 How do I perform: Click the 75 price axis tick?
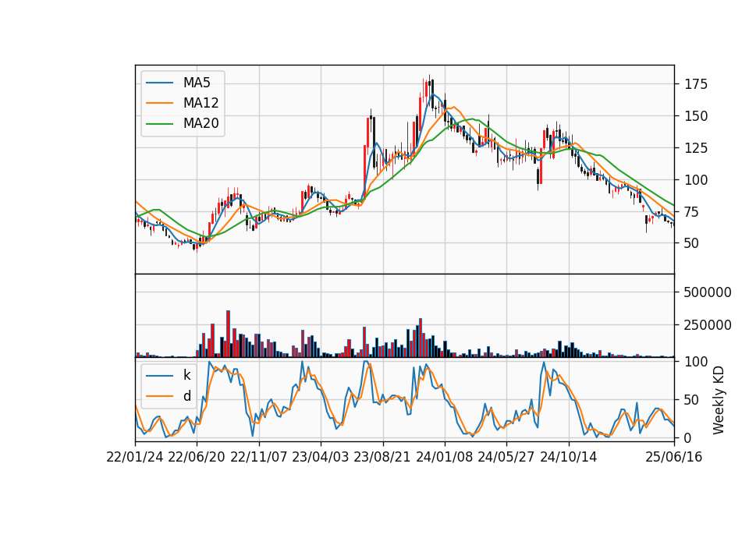692,211
